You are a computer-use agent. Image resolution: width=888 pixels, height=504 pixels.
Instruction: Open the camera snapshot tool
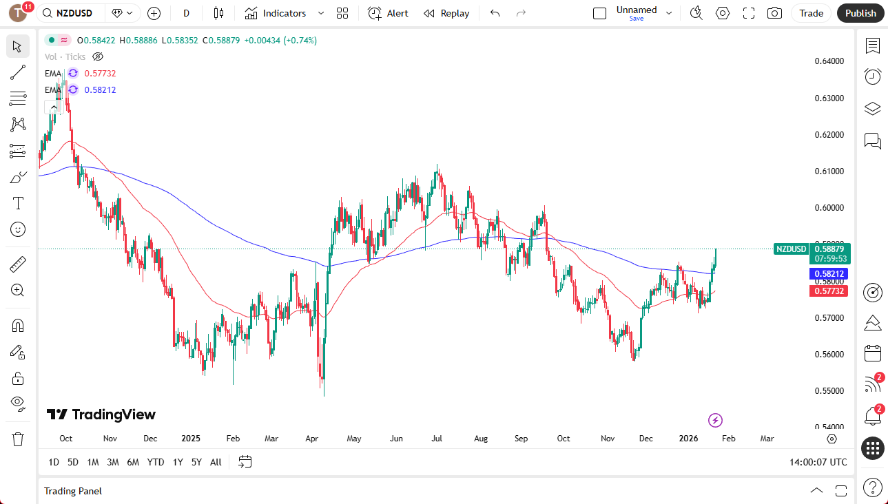pyautogui.click(x=774, y=13)
